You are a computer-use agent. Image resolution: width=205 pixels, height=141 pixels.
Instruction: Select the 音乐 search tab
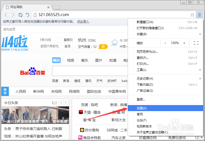[x=85, y=60]
